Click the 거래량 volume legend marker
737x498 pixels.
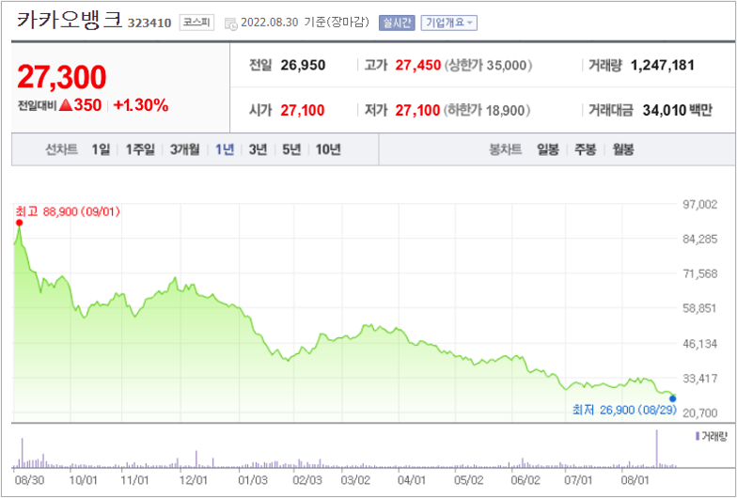698,436
